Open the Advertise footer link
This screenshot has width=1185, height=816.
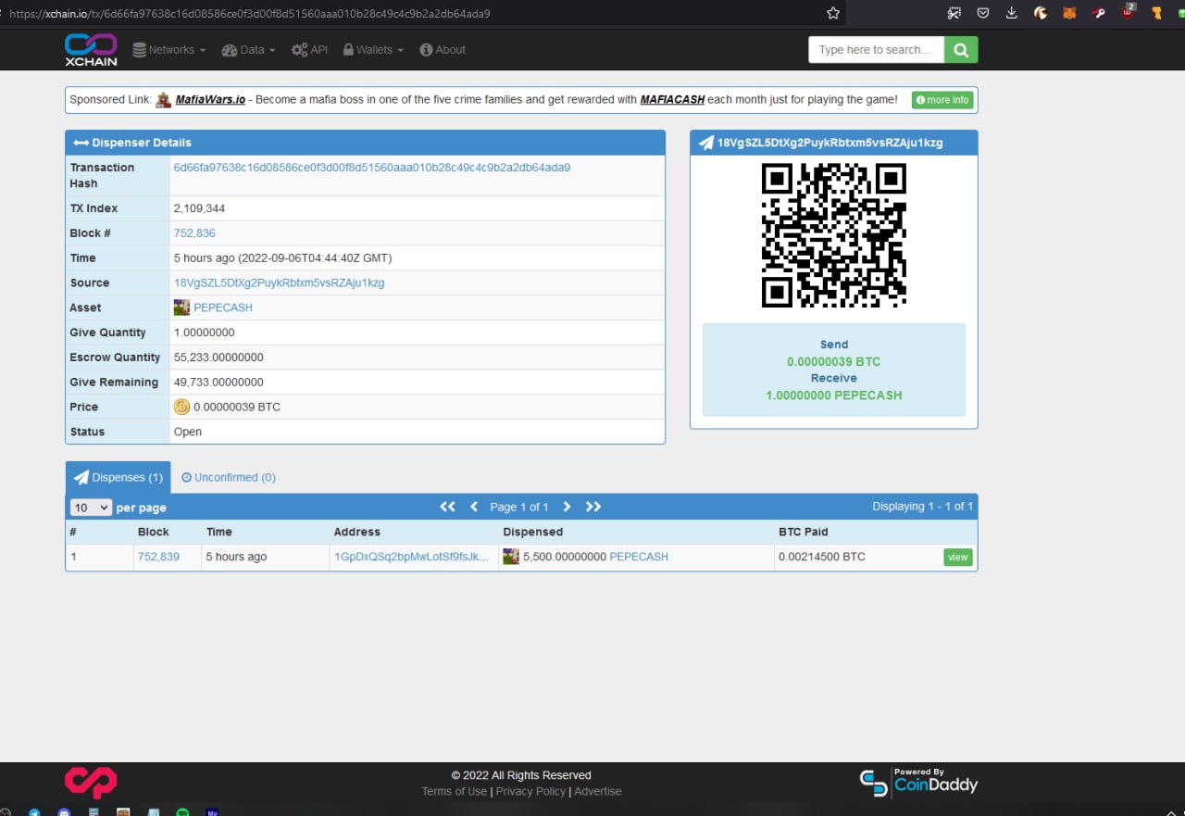[x=598, y=791]
